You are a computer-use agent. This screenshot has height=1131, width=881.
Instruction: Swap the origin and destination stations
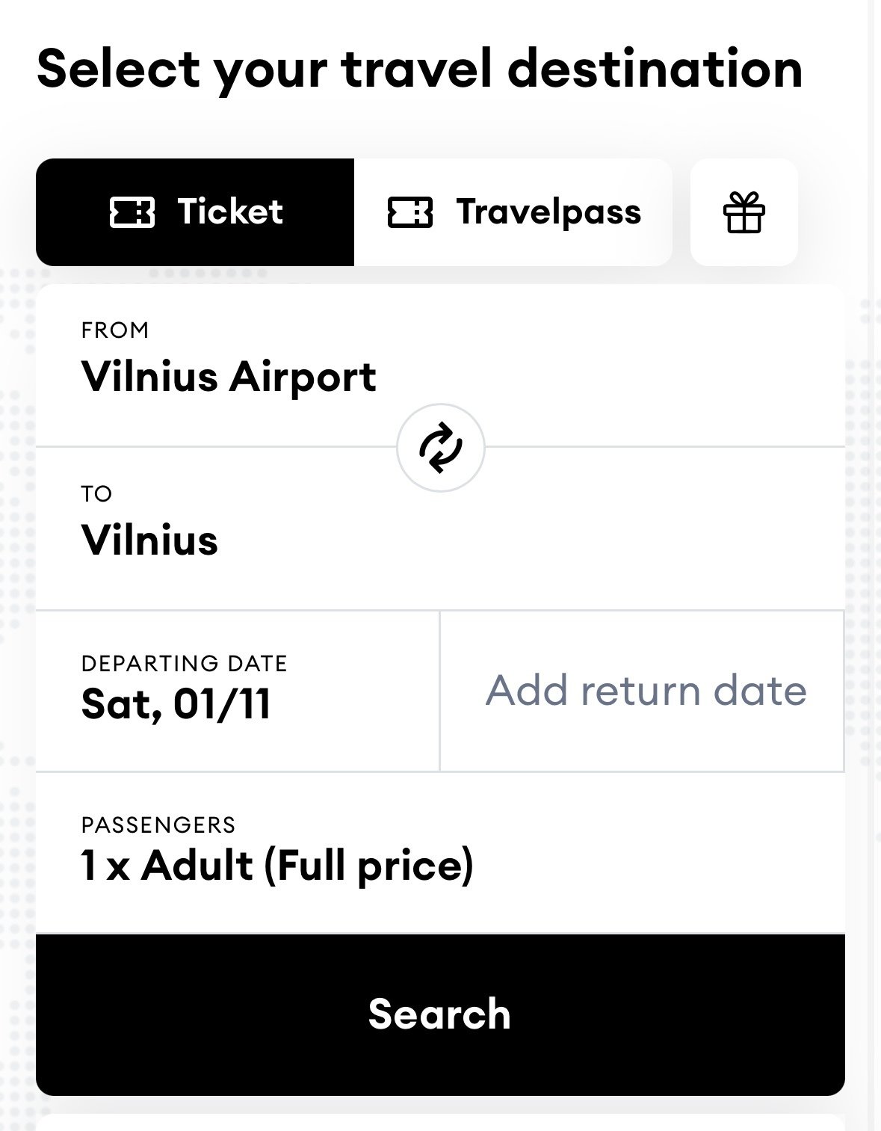coord(441,448)
